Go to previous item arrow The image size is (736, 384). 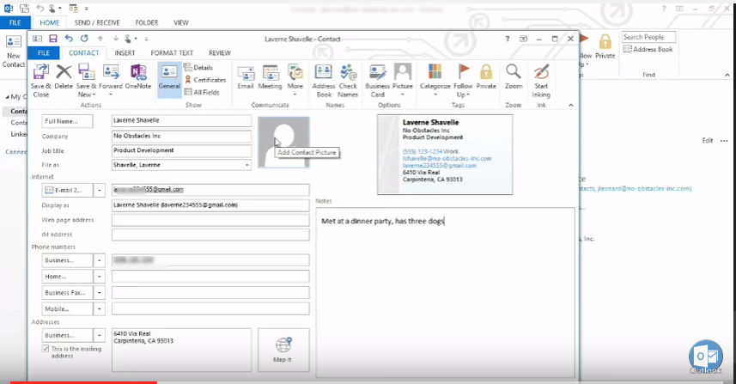(100, 39)
